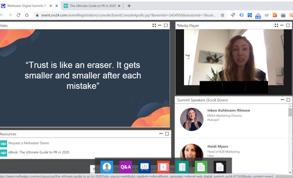Screen dimensions: 293x178
Task: Click the NEW labeled extension icon
Action: [x=283, y=15]
